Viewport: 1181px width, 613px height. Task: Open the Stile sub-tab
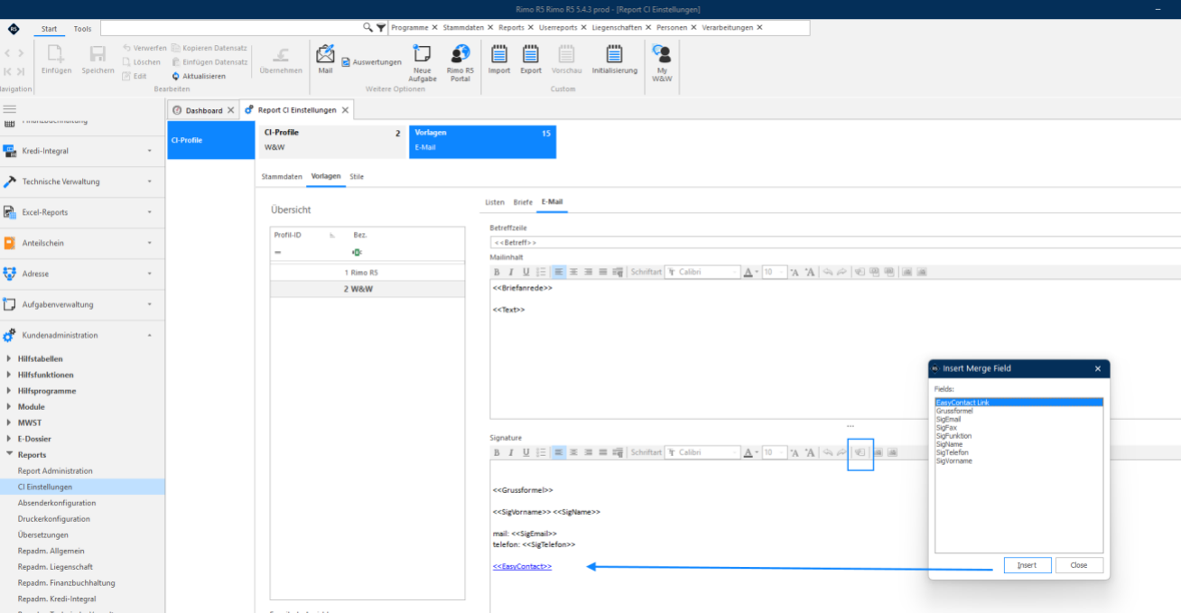point(357,176)
